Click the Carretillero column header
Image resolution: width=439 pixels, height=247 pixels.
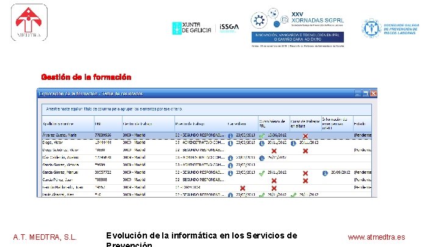[243, 123]
